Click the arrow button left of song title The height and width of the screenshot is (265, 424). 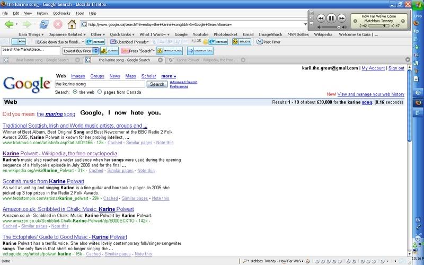[355, 21]
